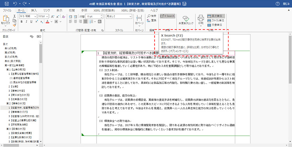The image size is (292, 147).
Task: Open the font size dropdown 10.5pt
Action: click(x=47, y=16)
